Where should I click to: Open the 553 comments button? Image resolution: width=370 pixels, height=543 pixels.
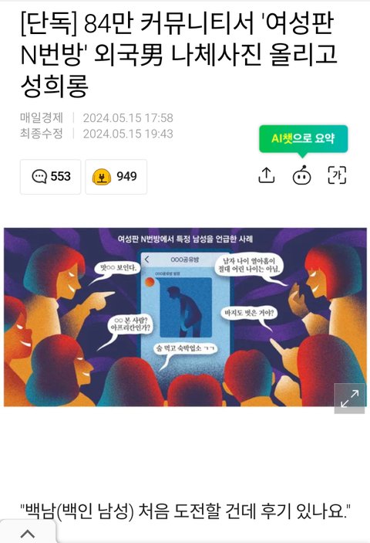pyautogui.click(x=50, y=177)
